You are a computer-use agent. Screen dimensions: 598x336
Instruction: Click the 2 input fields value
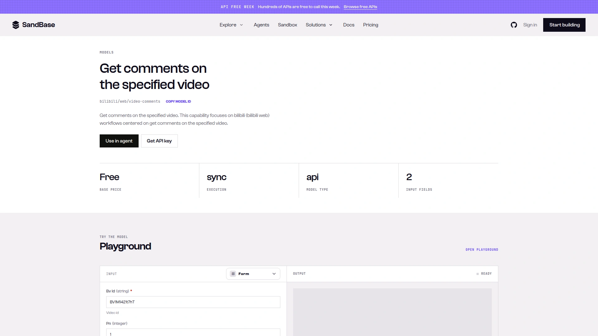409,177
